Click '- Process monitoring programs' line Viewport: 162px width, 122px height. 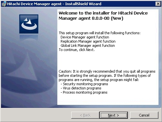(84, 92)
